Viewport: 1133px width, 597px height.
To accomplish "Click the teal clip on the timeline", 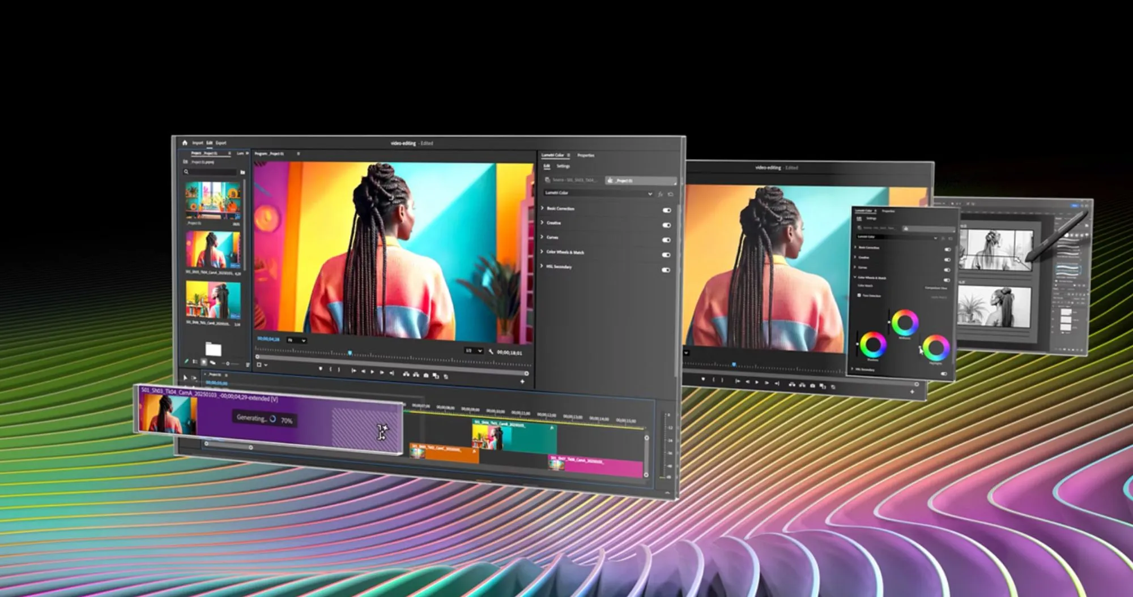I will tap(514, 436).
